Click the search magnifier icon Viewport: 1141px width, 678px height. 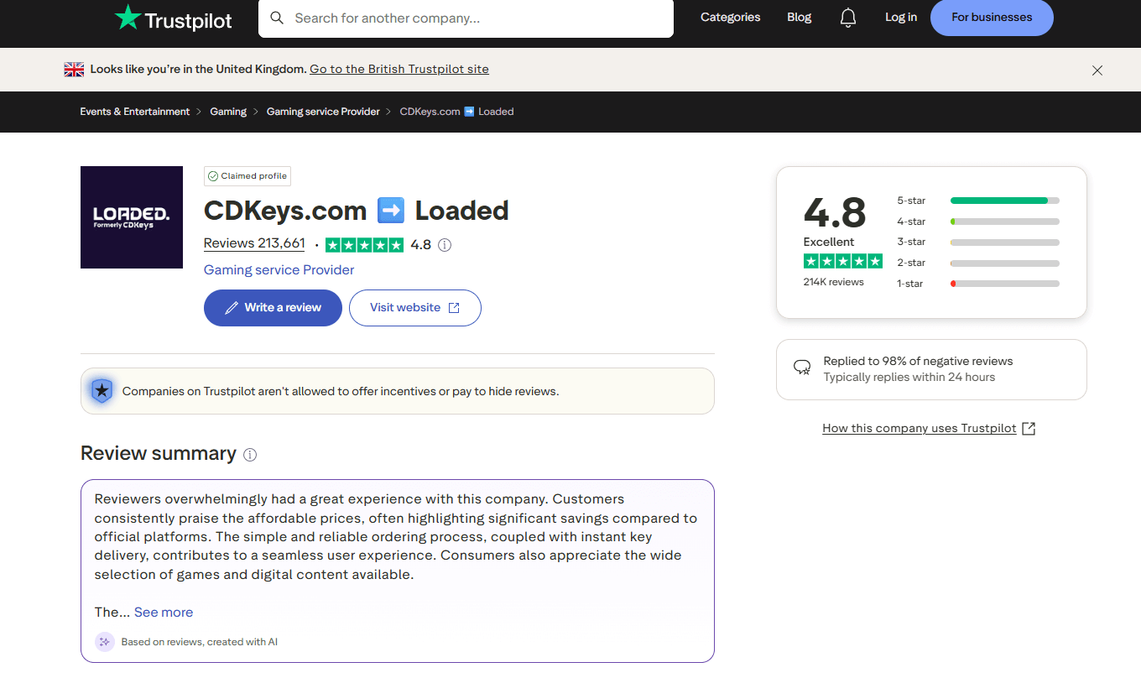point(277,18)
